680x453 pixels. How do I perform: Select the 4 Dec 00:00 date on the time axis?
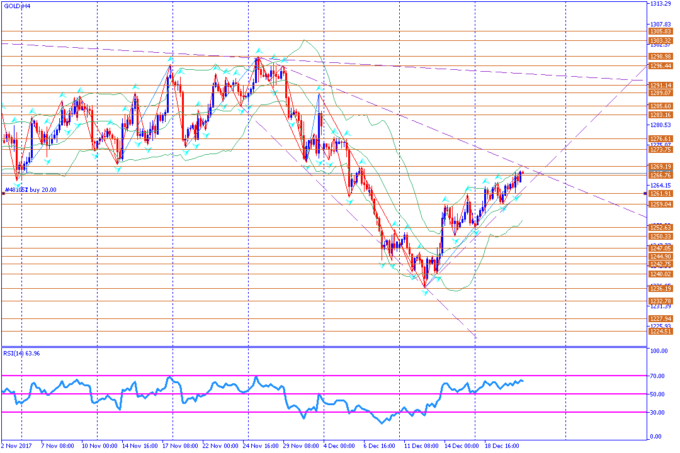(339, 445)
